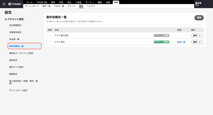Viewport: 213px width, 115px height.
Task: Open 操作 dropdown for テスト施工会社
Action: tap(196, 35)
